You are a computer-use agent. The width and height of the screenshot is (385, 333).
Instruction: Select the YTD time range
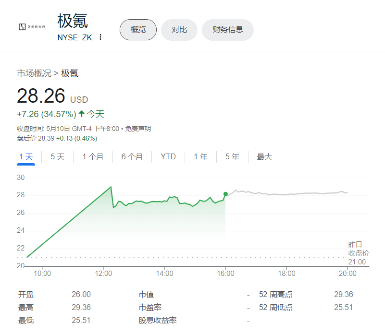tap(168, 156)
